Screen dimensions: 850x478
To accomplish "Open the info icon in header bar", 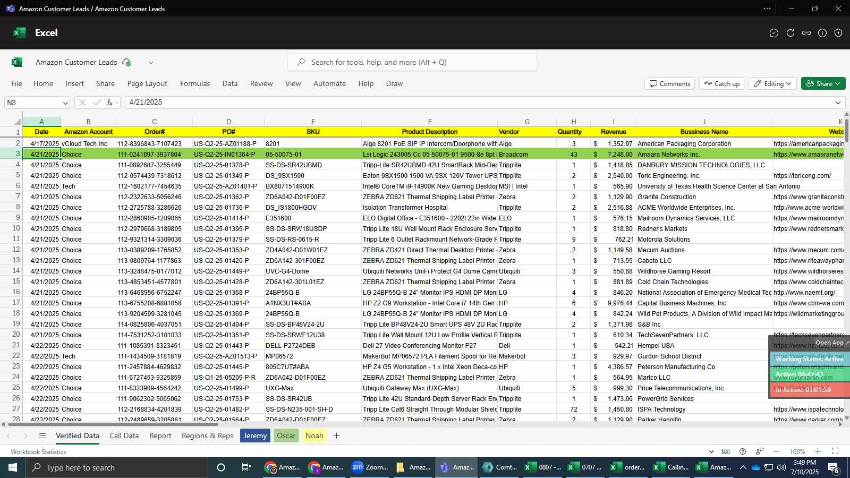I will 822,33.
